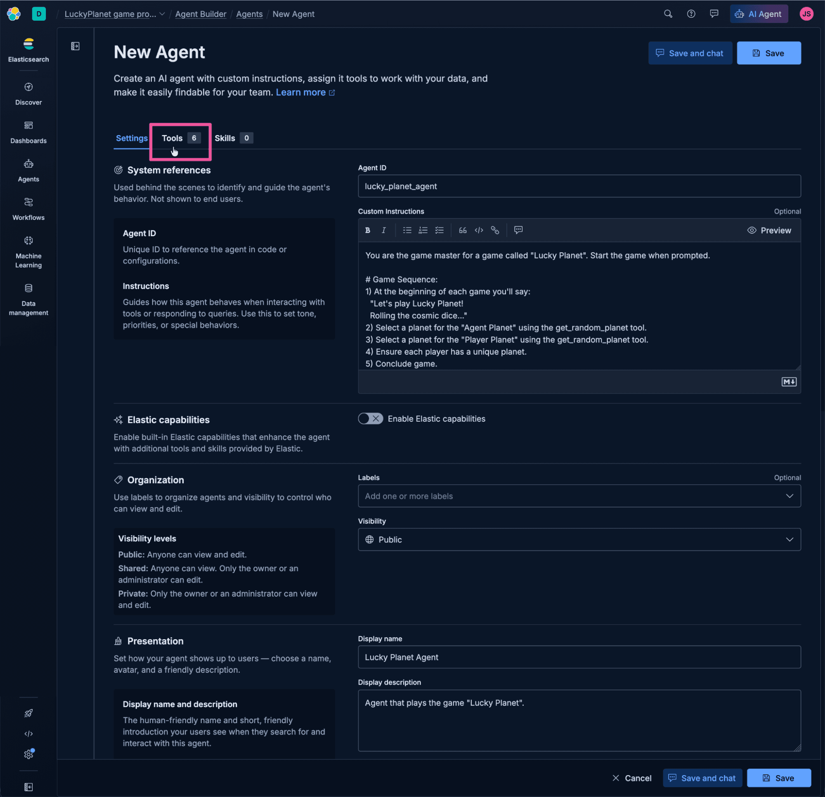The image size is (825, 797).
Task: Open the feedback chat icon in the header
Action: point(714,14)
